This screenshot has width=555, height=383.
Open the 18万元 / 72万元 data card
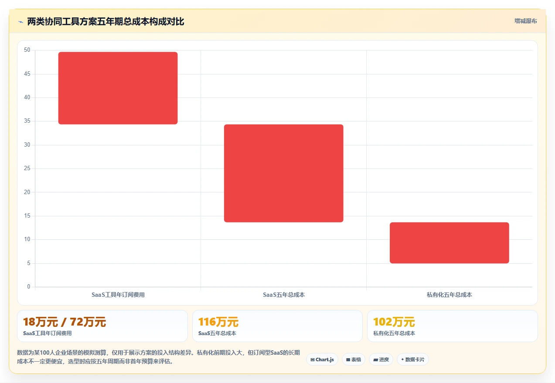pos(102,326)
